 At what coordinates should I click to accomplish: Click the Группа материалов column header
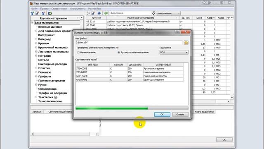[x=54, y=18]
